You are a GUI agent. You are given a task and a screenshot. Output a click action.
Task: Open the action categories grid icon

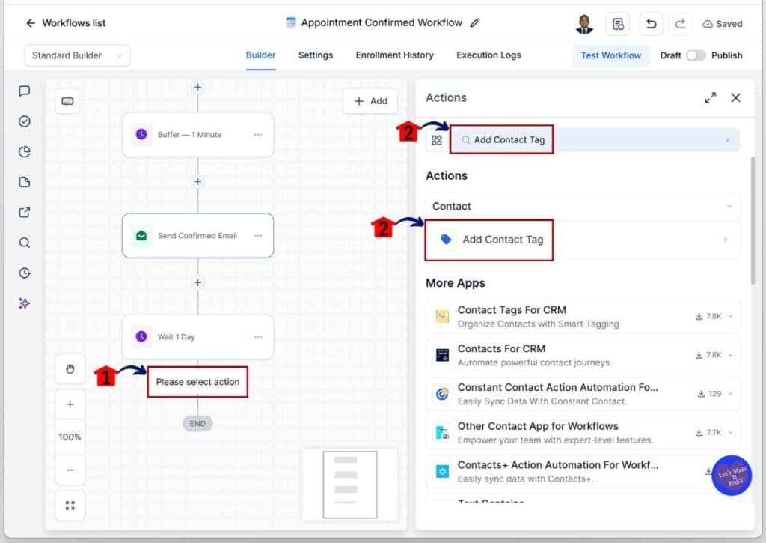pos(437,140)
